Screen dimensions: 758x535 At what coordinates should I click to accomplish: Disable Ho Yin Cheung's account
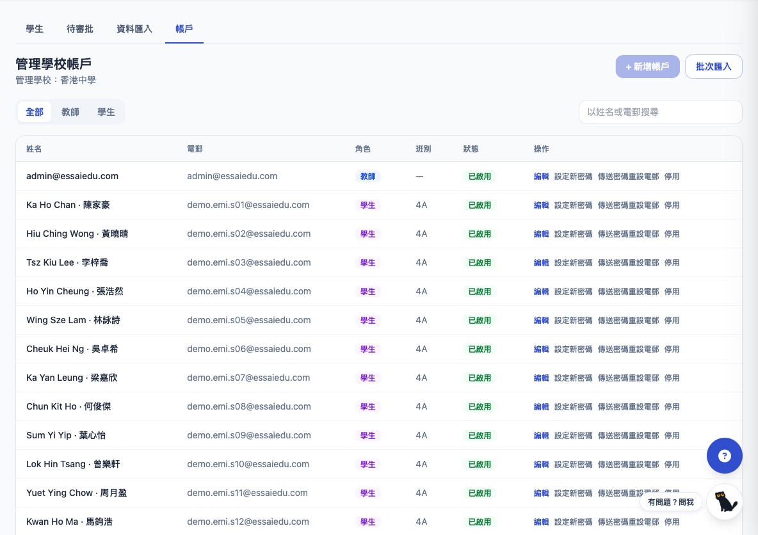pyautogui.click(x=672, y=291)
